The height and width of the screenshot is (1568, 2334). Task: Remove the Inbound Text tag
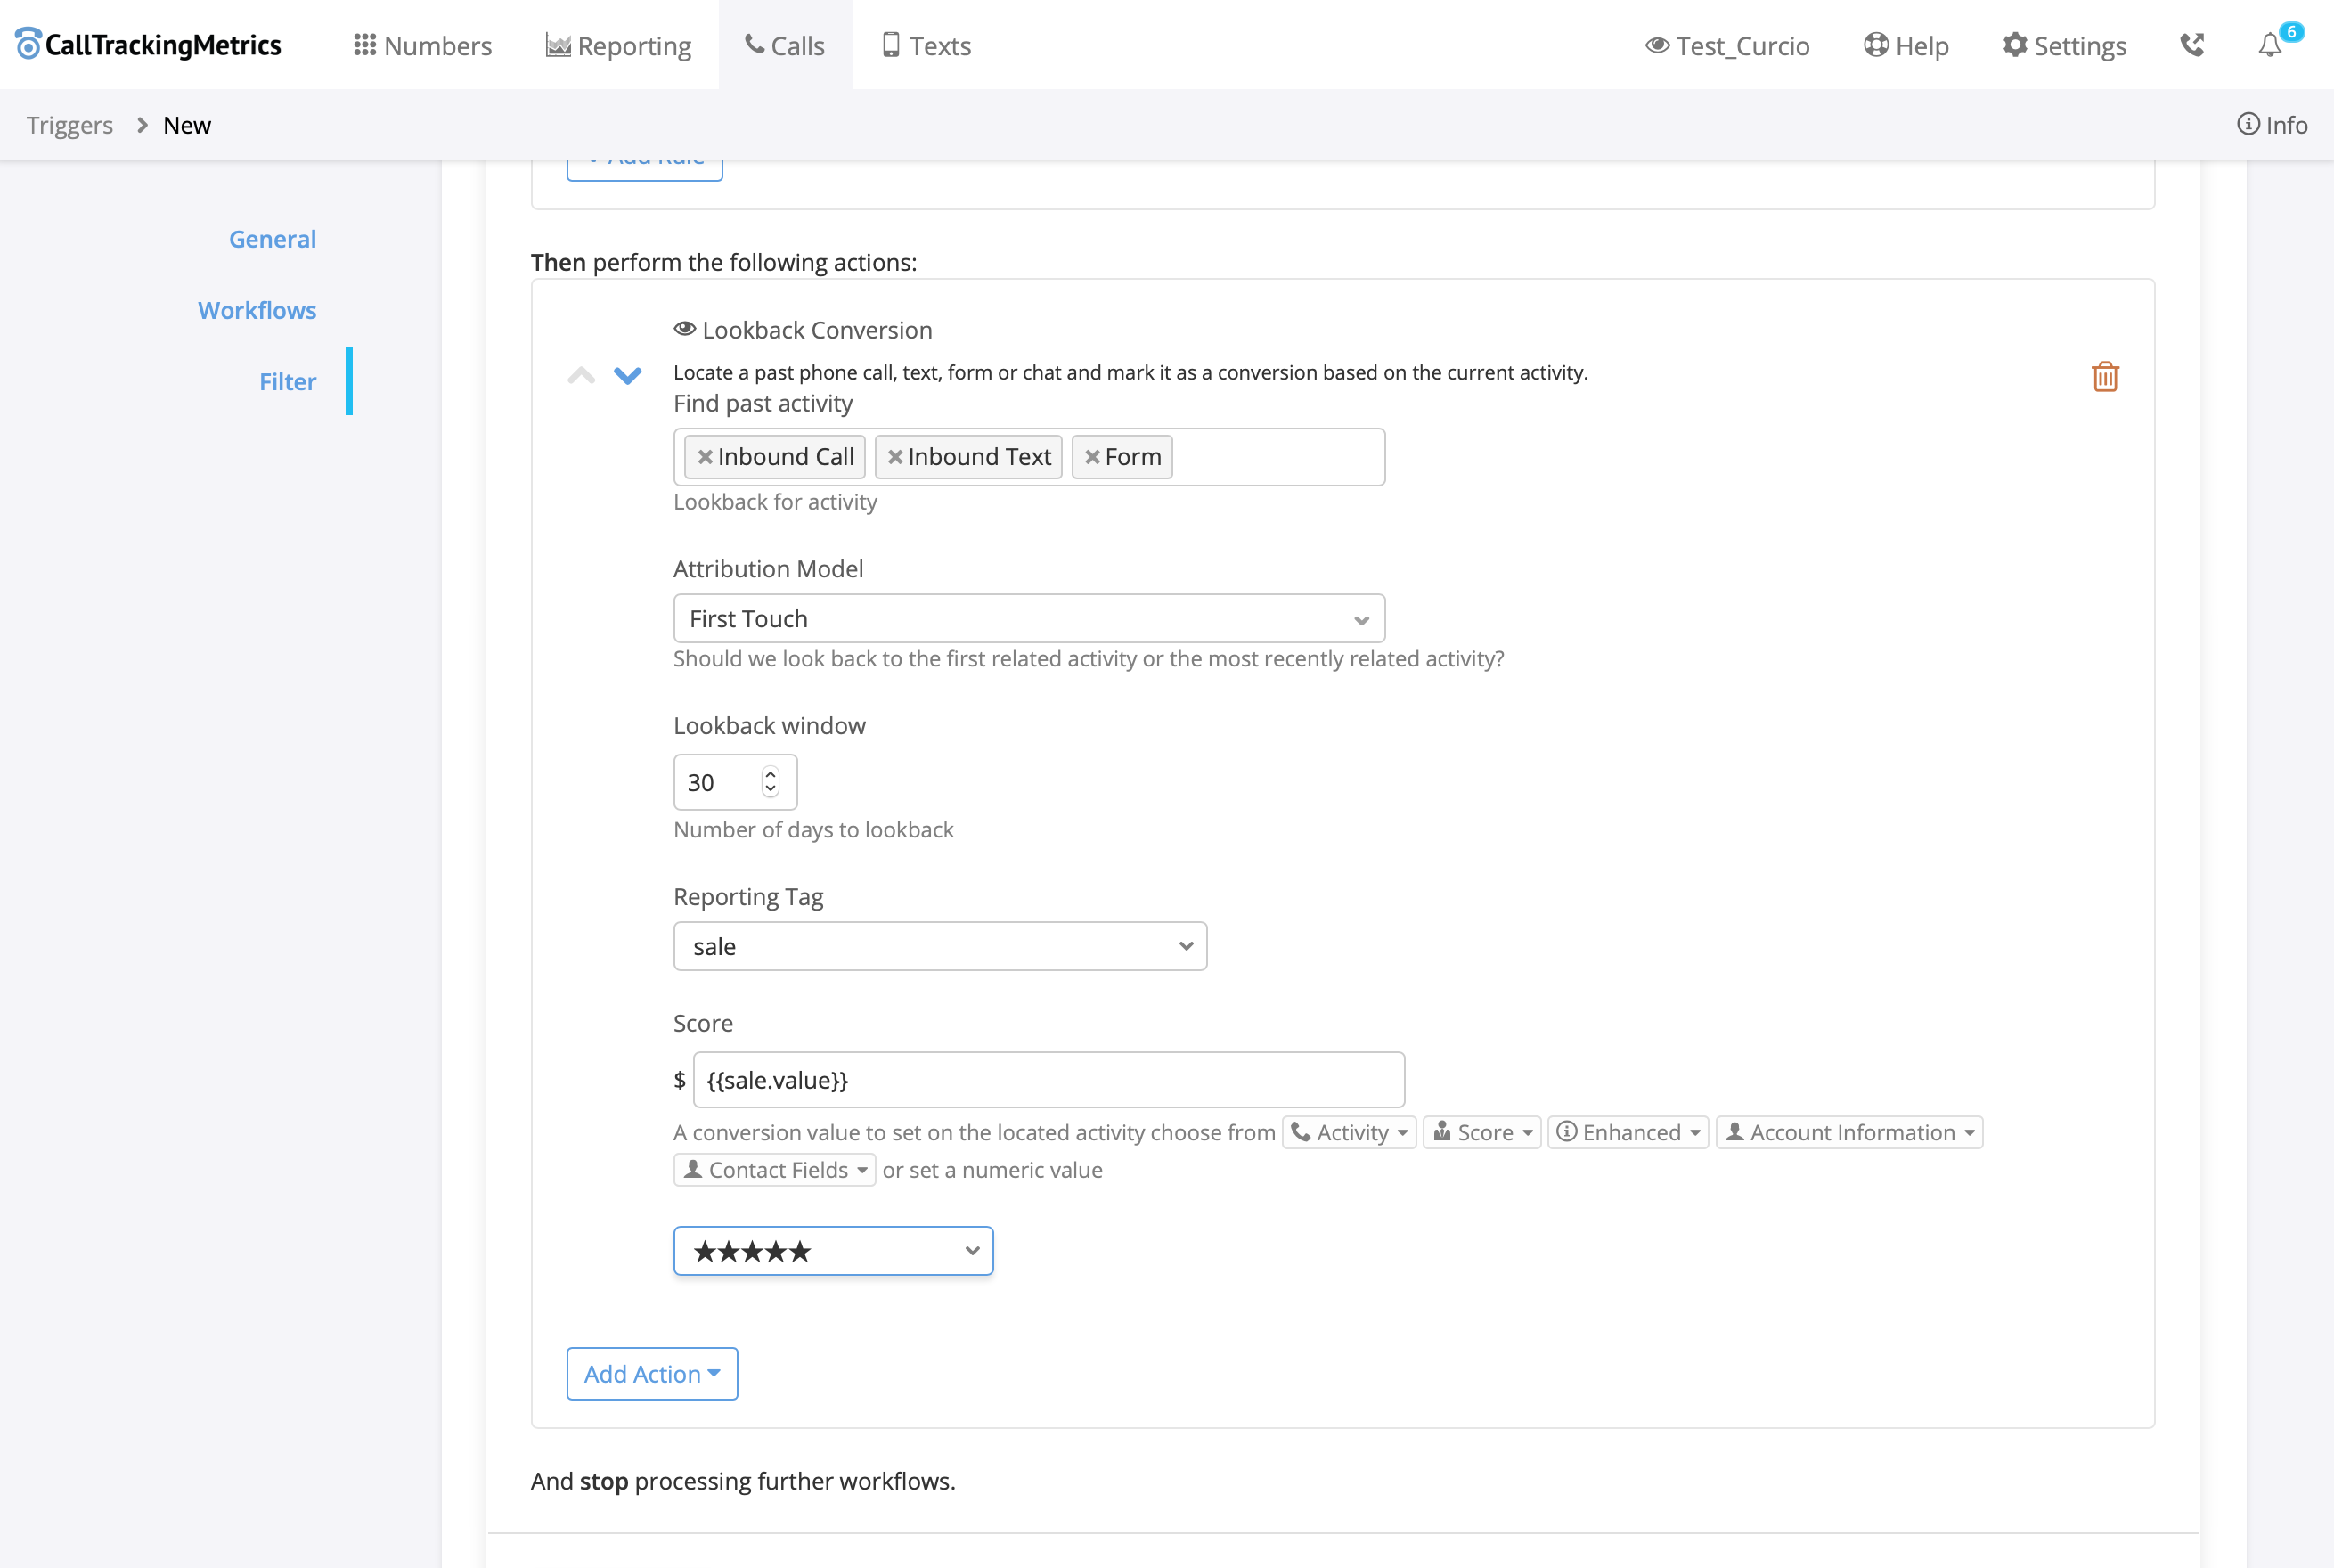tap(895, 457)
